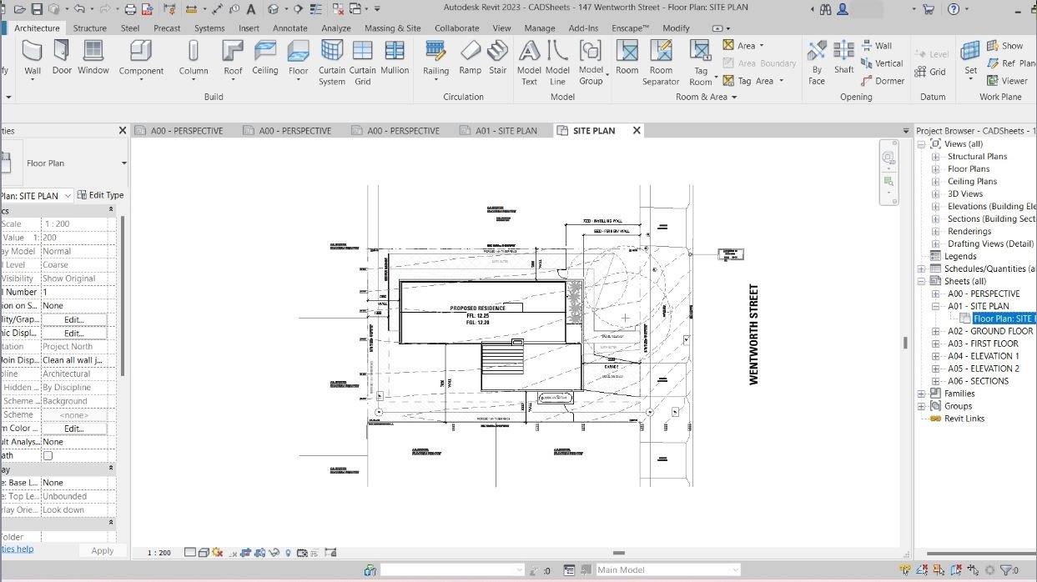Select A06 - SECTIONS in Project Browser

pyautogui.click(x=978, y=381)
